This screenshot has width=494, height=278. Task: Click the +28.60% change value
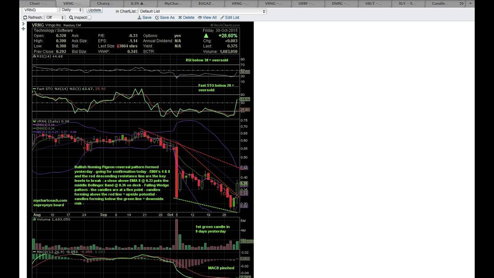pyautogui.click(x=228, y=36)
